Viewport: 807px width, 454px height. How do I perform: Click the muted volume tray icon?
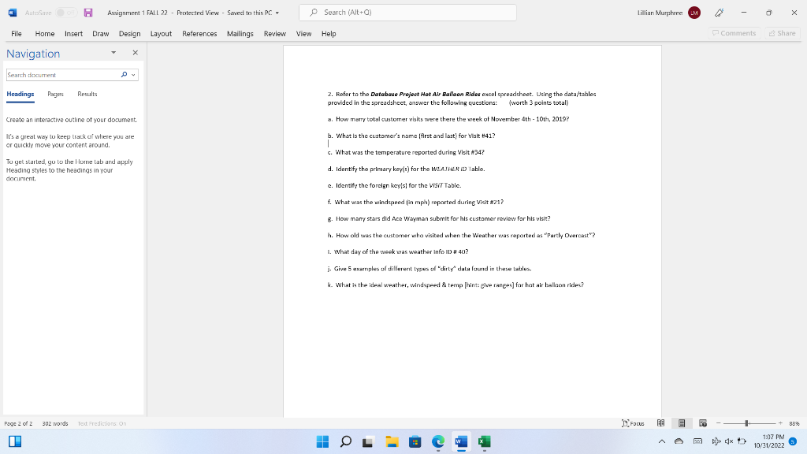coord(729,441)
